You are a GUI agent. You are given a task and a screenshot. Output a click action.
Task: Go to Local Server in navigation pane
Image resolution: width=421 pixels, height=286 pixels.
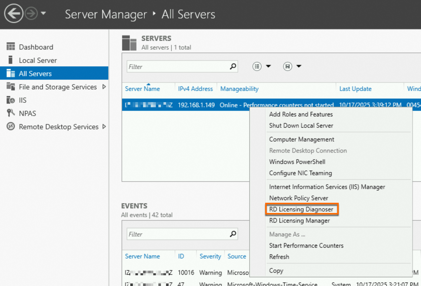pyautogui.click(x=38, y=60)
